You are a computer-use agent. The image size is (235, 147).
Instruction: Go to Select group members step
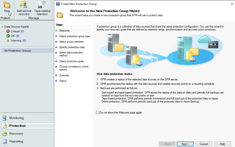tap(71, 42)
